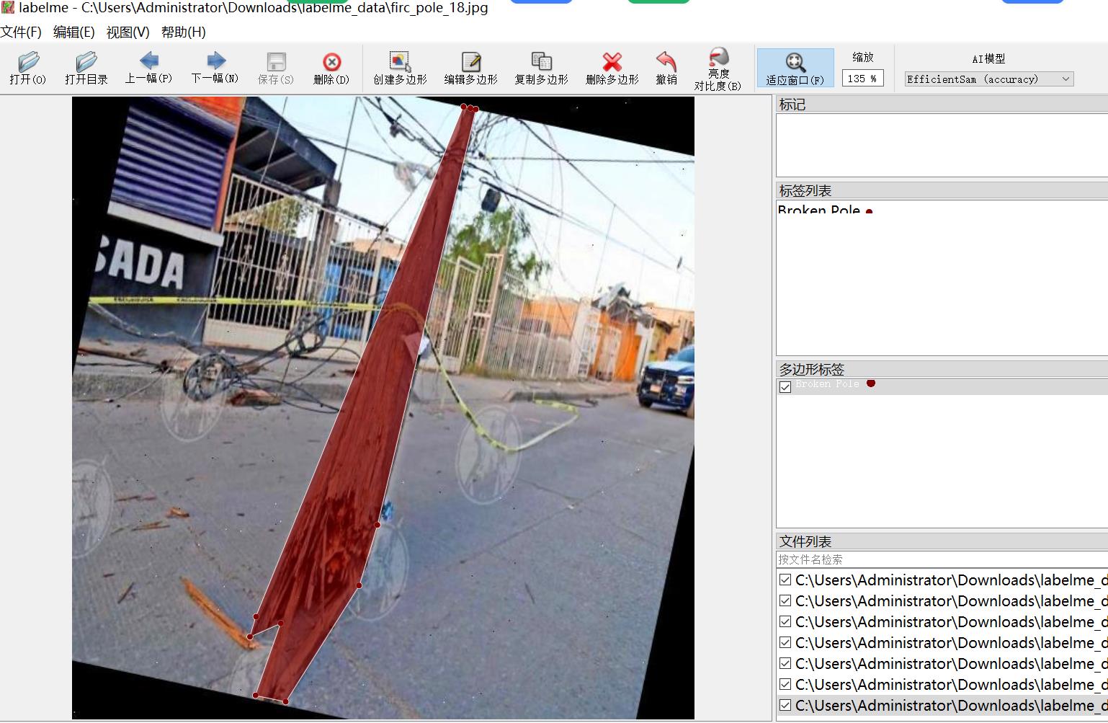Click the file name search field
Image resolution: width=1108 pixels, height=723 pixels.
pos(937,559)
